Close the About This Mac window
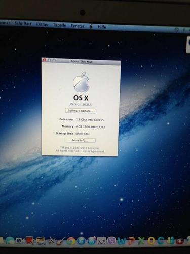Screen dimensions: 190x254 [x=45, y=60]
